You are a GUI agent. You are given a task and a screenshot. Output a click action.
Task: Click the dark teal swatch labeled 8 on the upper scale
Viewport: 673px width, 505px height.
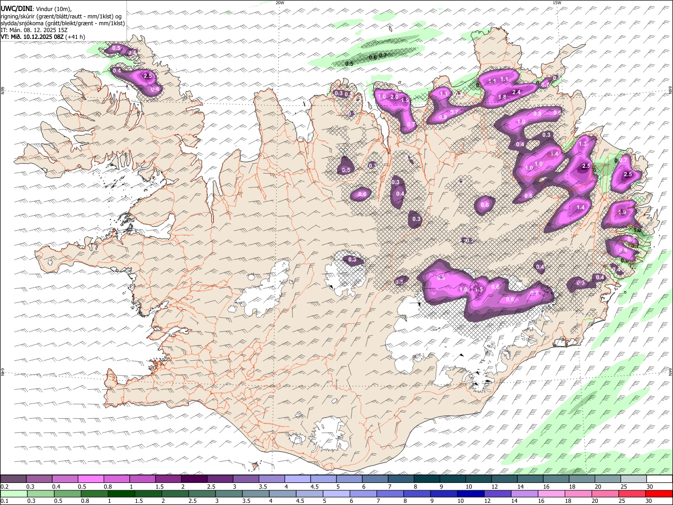(426, 479)
